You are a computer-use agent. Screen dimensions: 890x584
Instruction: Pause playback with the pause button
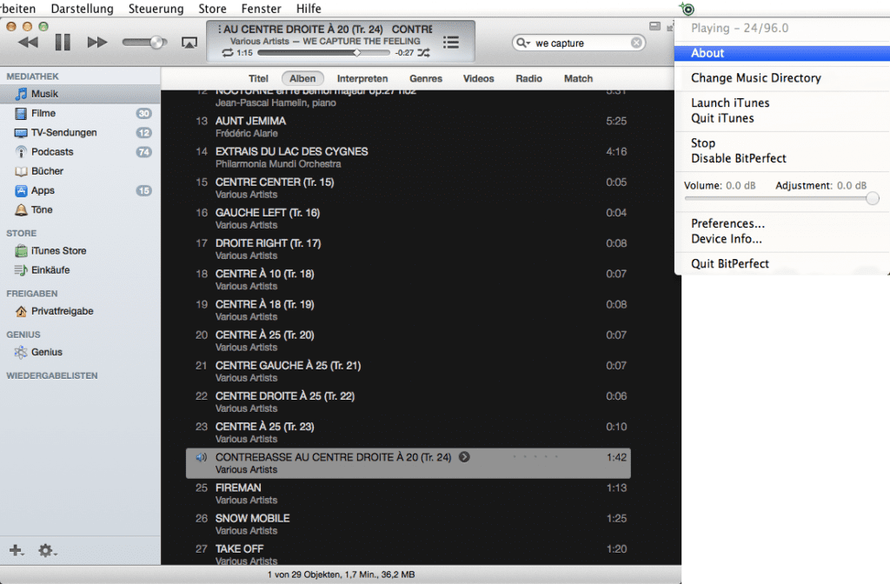(x=63, y=42)
